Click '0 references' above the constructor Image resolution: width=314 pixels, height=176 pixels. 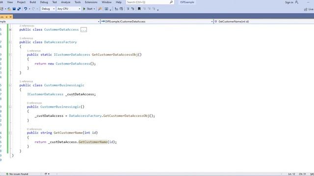pyautogui.click(x=34, y=103)
